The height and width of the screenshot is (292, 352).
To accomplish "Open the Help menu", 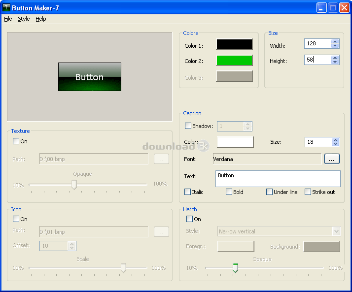I will point(40,19).
